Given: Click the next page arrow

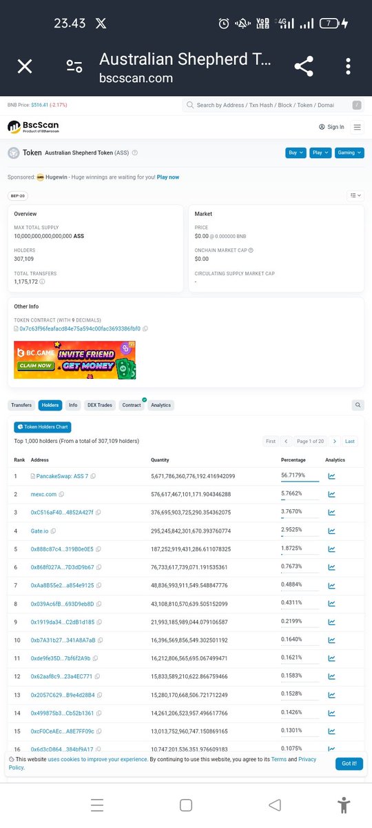Looking at the screenshot, I should point(334,441).
